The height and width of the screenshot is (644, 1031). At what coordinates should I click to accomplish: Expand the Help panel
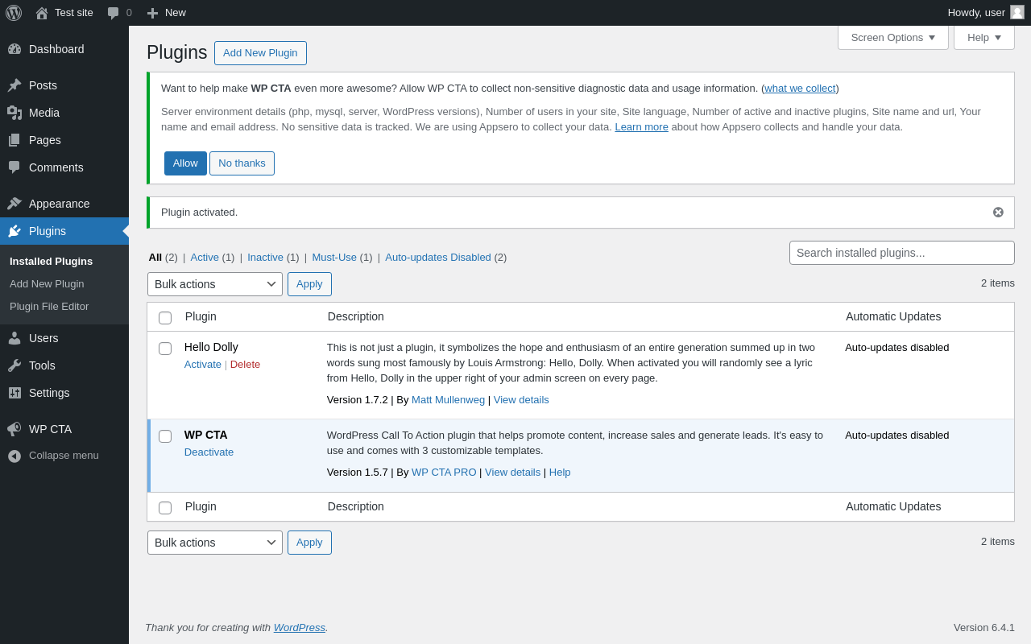click(983, 38)
